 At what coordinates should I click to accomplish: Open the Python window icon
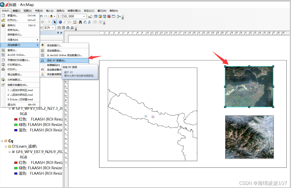113,16
